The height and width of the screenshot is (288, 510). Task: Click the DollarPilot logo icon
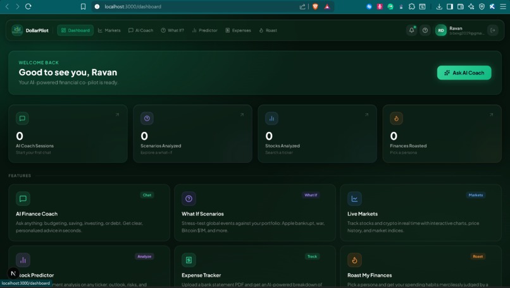click(x=17, y=30)
